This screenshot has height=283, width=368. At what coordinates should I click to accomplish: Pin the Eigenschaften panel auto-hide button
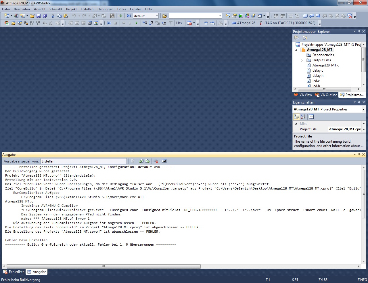click(x=359, y=102)
